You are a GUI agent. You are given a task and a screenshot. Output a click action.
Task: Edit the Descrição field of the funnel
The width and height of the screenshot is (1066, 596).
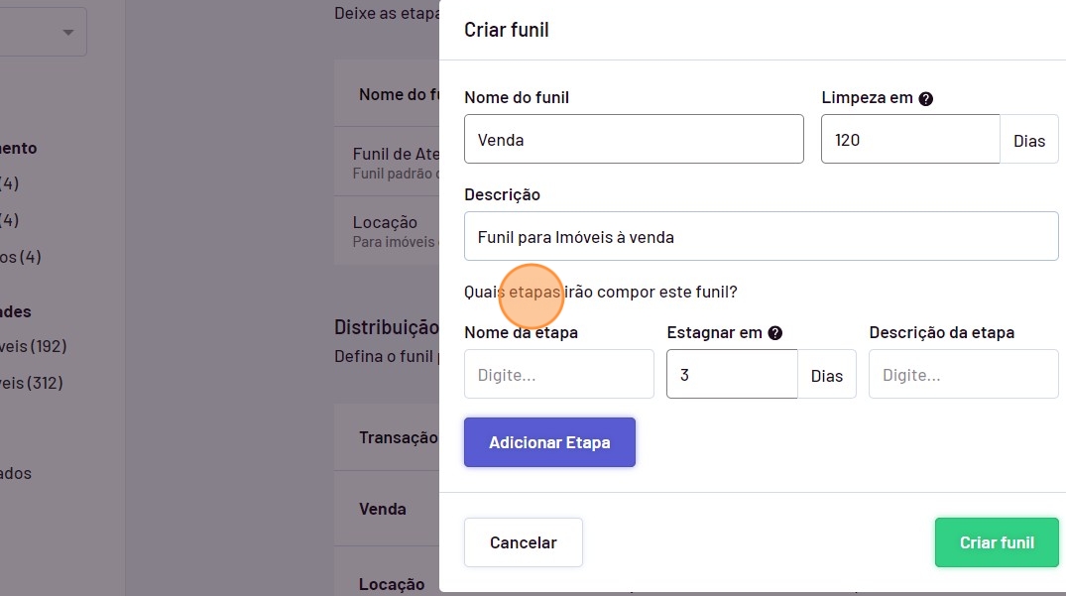(761, 237)
